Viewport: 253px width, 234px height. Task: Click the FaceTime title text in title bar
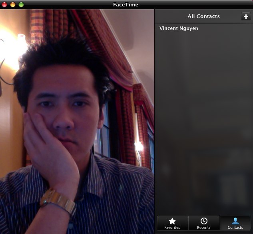click(126, 5)
